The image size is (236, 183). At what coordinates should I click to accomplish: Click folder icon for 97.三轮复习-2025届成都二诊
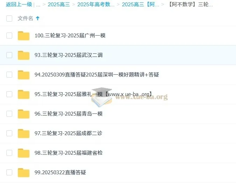(x=23, y=133)
